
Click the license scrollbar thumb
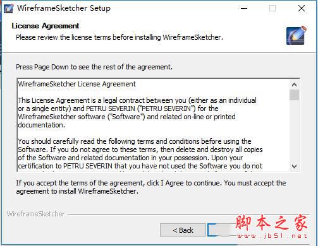294,95
